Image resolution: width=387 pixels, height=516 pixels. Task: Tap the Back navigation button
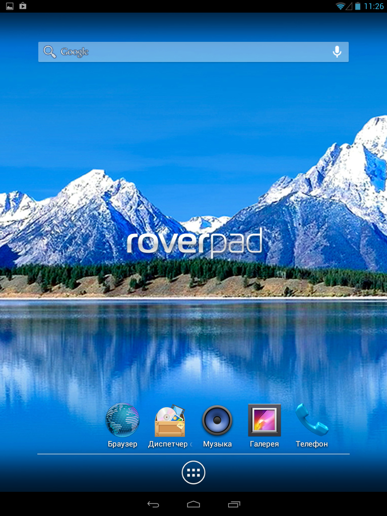pyautogui.click(x=153, y=504)
